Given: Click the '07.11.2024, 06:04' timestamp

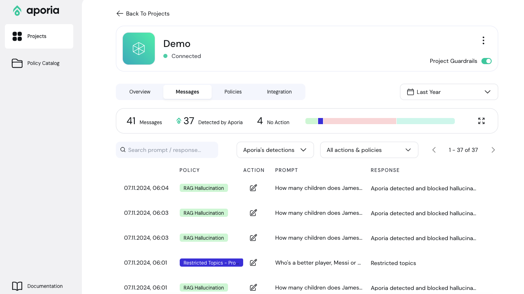Looking at the screenshot, I should pos(147,188).
